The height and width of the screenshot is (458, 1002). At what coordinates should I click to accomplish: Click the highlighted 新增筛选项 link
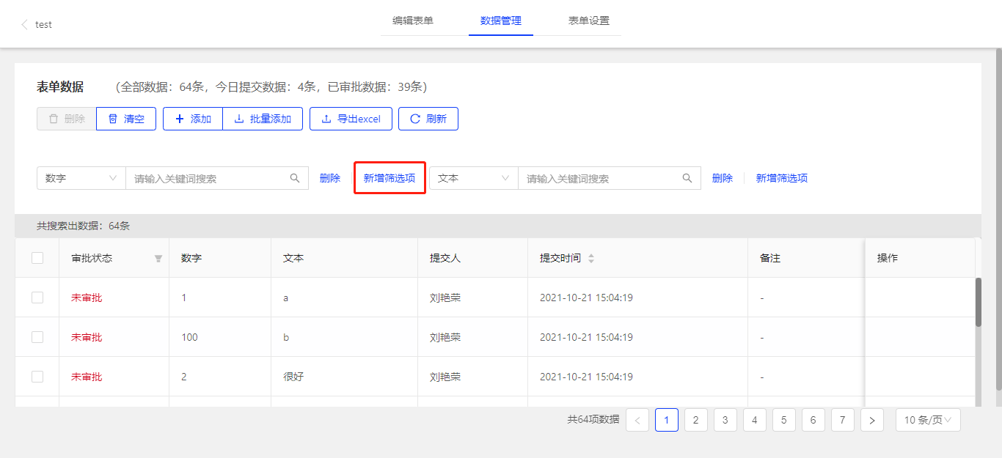(390, 178)
